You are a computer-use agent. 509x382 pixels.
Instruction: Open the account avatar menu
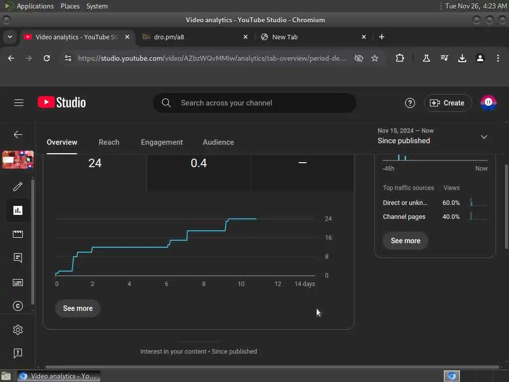pyautogui.click(x=488, y=103)
